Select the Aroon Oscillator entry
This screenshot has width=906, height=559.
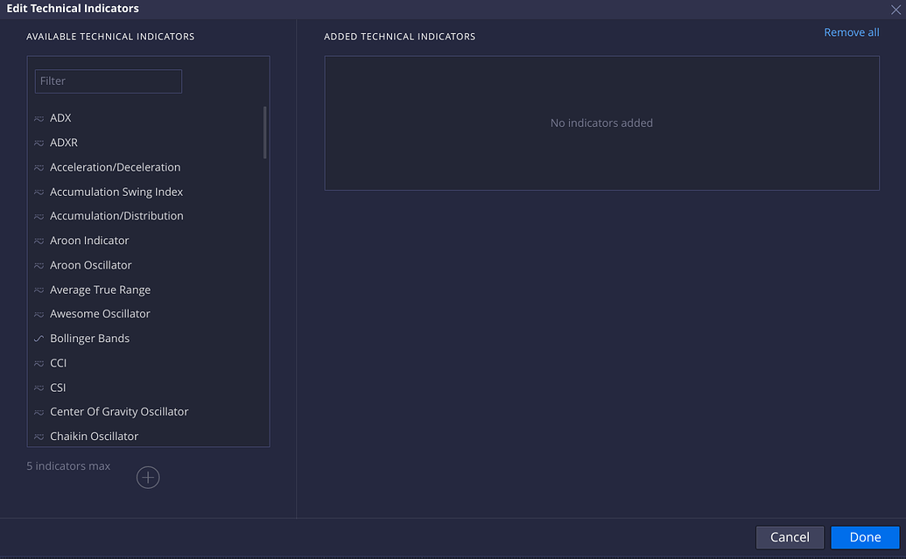point(90,264)
